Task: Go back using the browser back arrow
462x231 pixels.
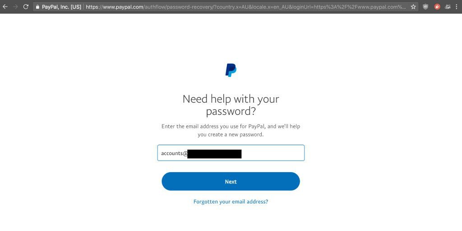Action: coord(5,6)
